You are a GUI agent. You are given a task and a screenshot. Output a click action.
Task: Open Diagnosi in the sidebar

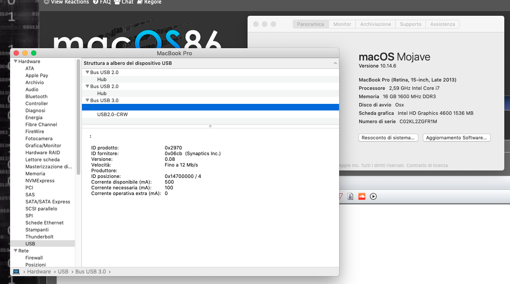pyautogui.click(x=35, y=110)
